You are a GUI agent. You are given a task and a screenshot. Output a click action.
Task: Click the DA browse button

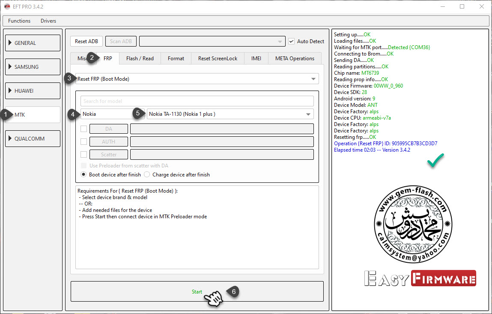(109, 129)
